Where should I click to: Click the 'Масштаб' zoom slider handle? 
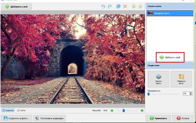(124, 110)
